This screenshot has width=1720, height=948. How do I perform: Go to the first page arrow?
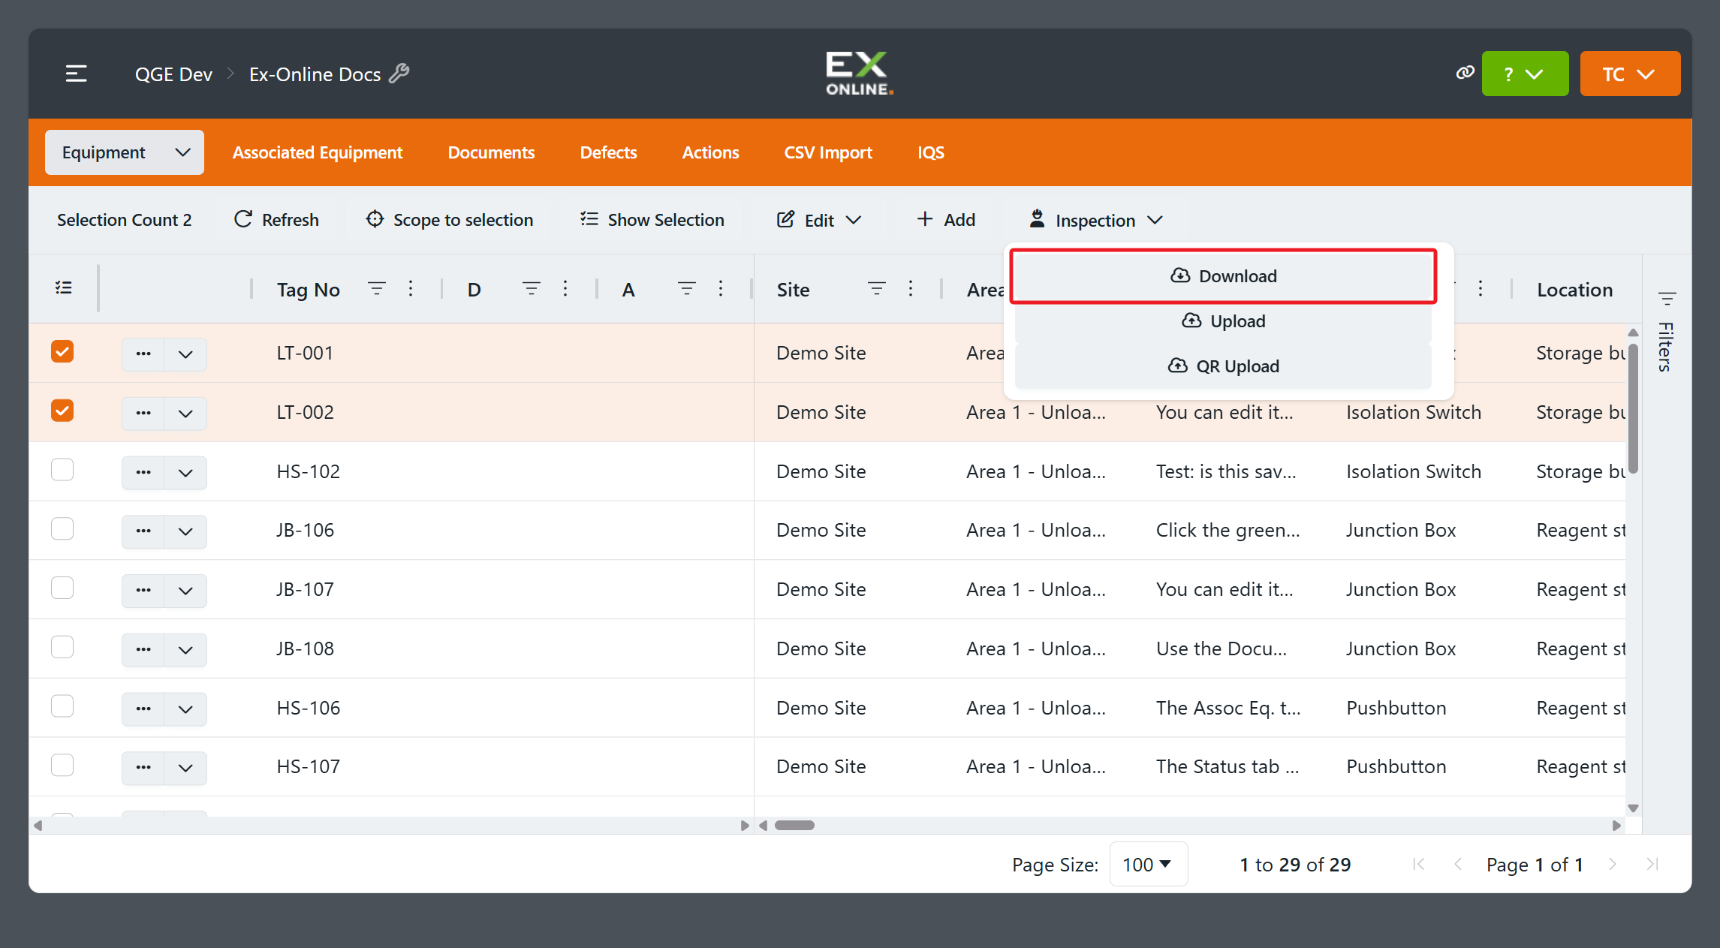[1418, 864]
